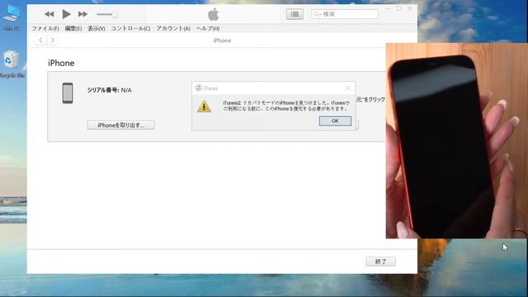Viewport: 528px width, 297px height.
Task: Click the iPhone video overlay thumbnail
Action: click(x=456, y=141)
